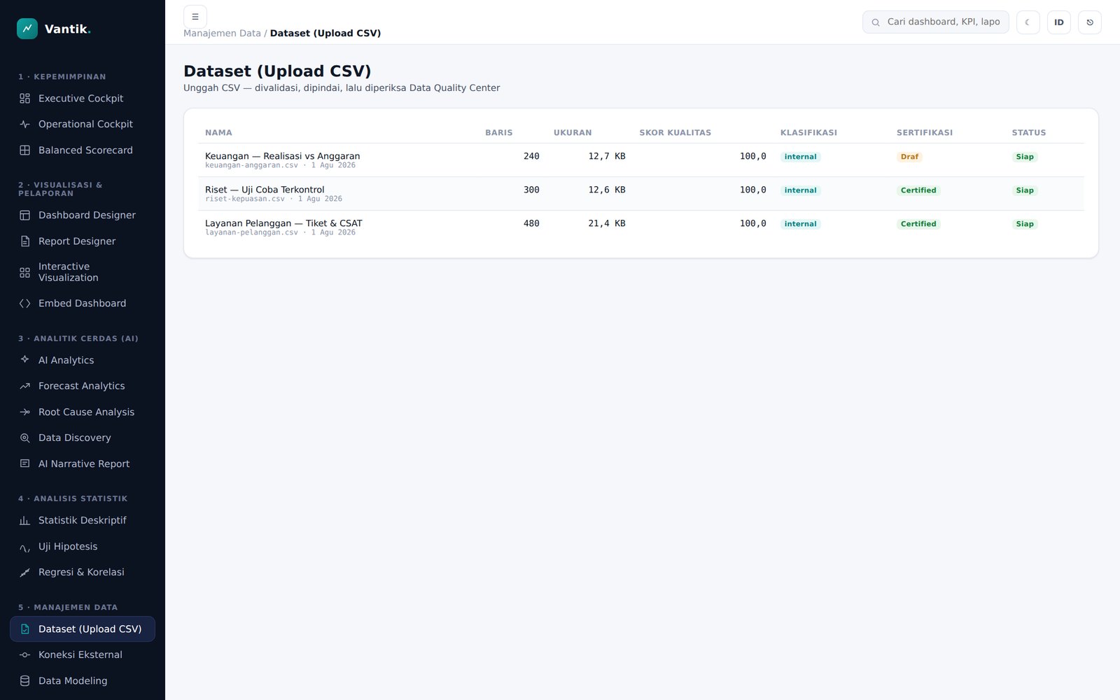Click the Dataset (Upload CSV) file icon

[x=25, y=629]
